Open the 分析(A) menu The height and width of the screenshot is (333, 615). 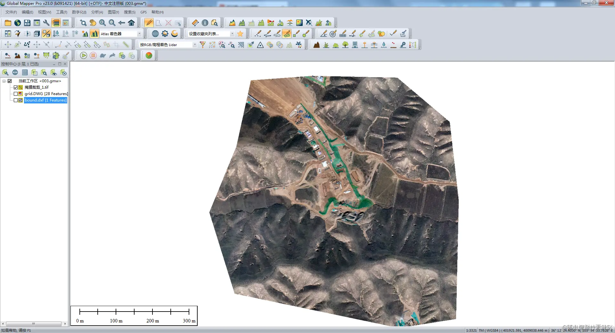click(97, 12)
